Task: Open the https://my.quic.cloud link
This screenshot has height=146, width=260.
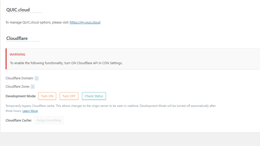Action: (x=85, y=22)
